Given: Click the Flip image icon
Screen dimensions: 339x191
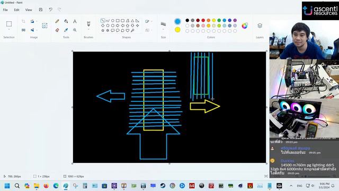Looking at the screenshot, I should pos(32,30).
